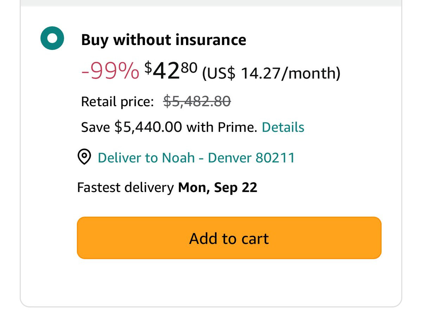Tap the gray strip above the card

(x=211, y=3)
